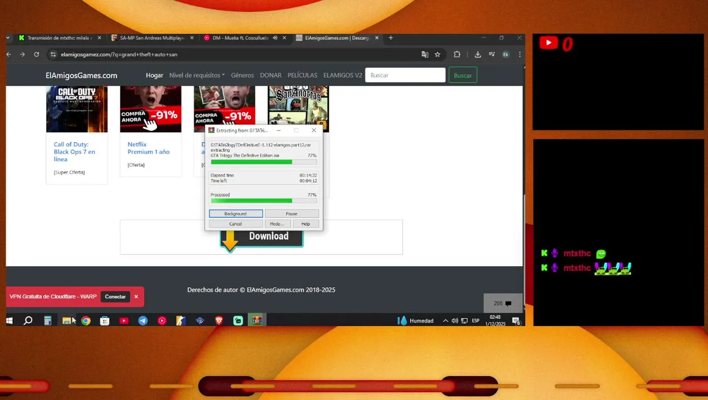708x400 pixels.
Task: Open ElAmigosGames.com home logo link
Action: (x=81, y=76)
